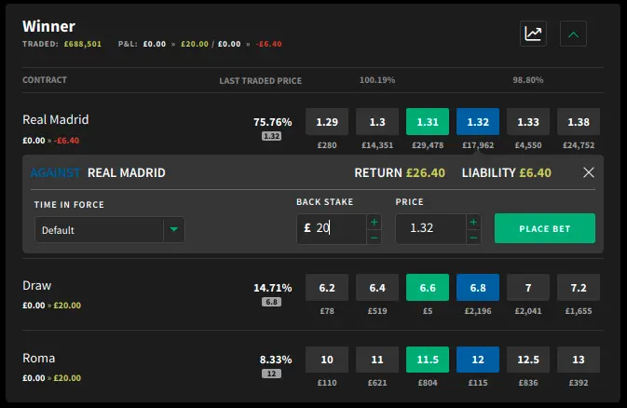Increase price with plus button

tap(473, 222)
